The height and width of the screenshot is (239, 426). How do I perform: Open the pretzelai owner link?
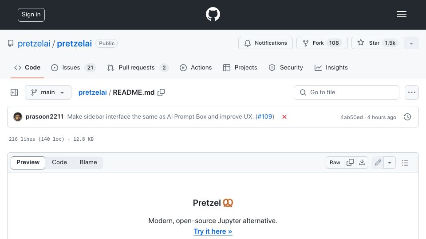point(34,43)
